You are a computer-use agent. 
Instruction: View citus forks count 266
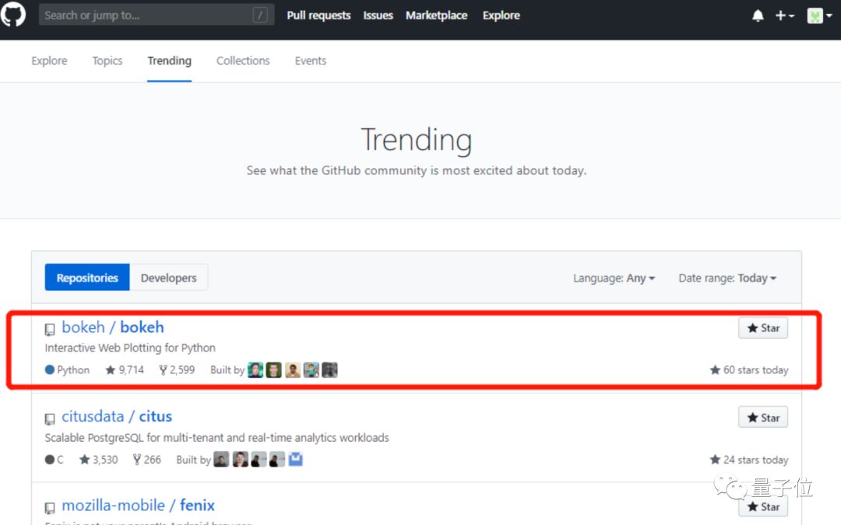pos(147,460)
